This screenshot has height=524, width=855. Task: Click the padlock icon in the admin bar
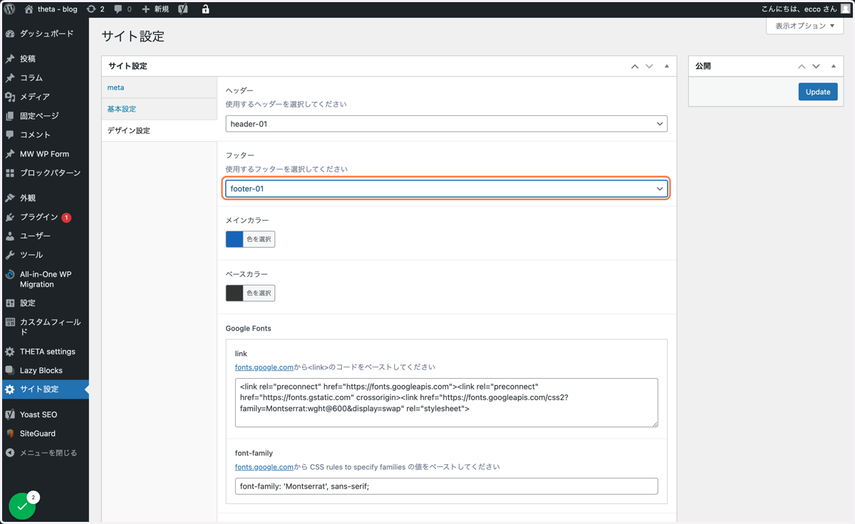click(x=205, y=9)
